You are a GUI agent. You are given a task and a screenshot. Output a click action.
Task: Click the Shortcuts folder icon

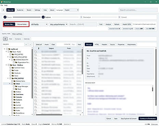[x=13, y=73]
